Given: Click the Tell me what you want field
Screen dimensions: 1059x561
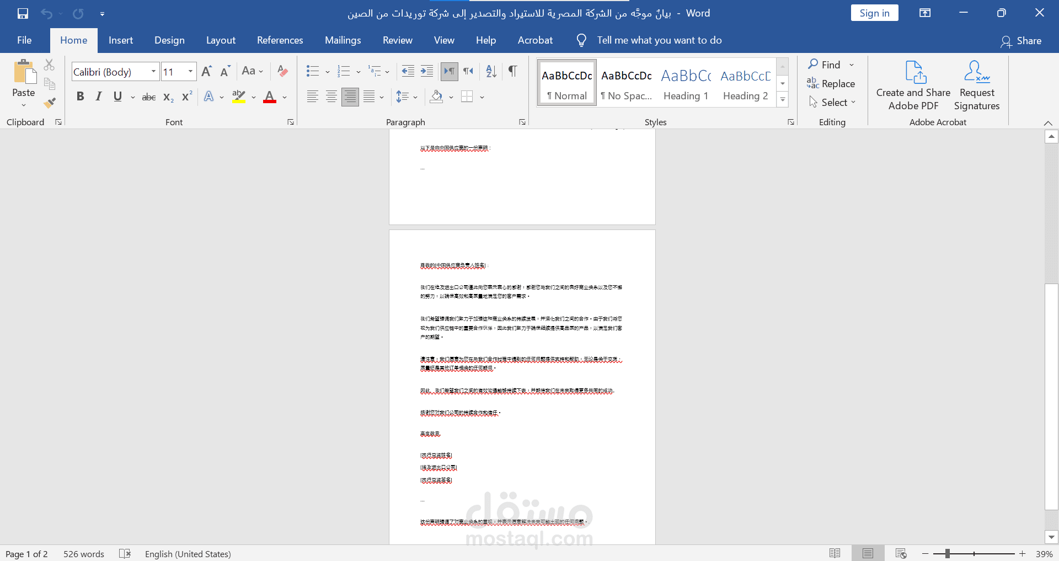Looking at the screenshot, I should pyautogui.click(x=659, y=40).
